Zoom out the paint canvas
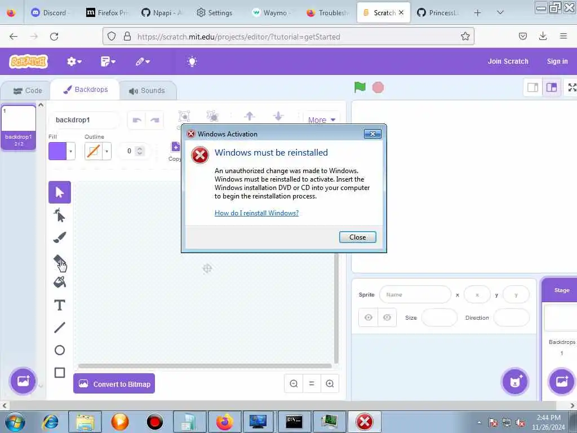Image resolution: width=577 pixels, height=433 pixels. [x=294, y=383]
